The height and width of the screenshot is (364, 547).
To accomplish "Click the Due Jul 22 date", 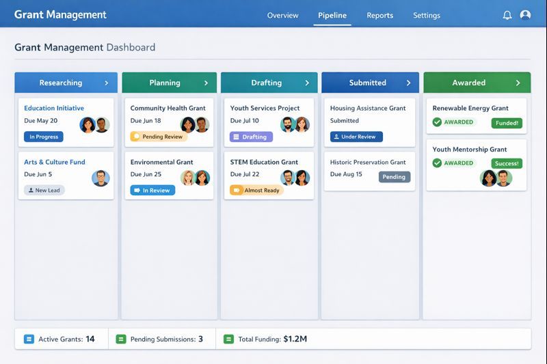I will [245, 174].
